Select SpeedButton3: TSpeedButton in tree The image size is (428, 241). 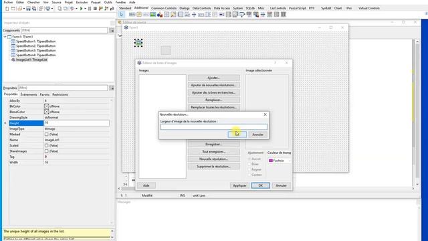[35, 51]
